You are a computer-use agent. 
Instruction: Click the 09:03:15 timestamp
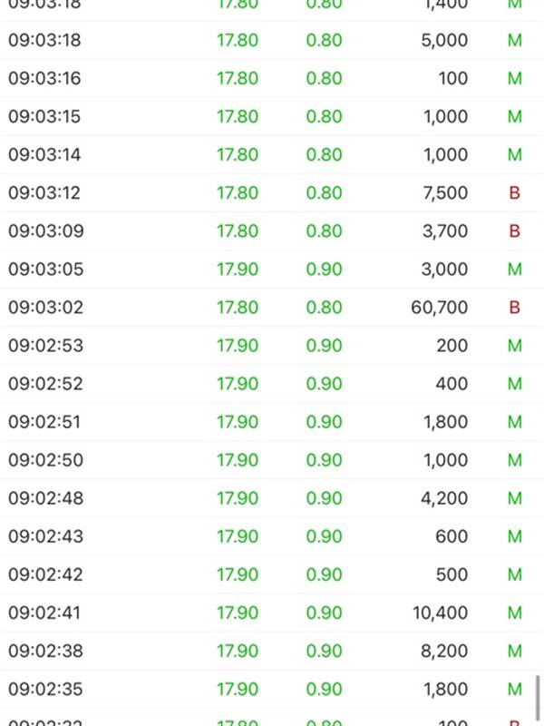(44, 117)
